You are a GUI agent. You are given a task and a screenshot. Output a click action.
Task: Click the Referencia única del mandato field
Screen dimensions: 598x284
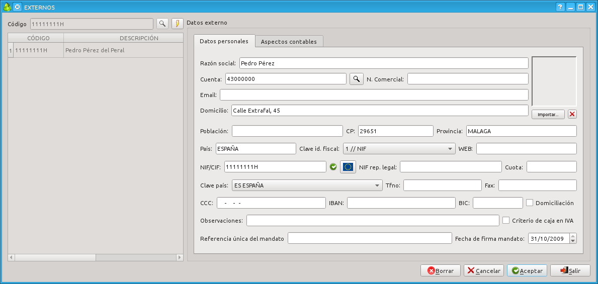point(370,239)
